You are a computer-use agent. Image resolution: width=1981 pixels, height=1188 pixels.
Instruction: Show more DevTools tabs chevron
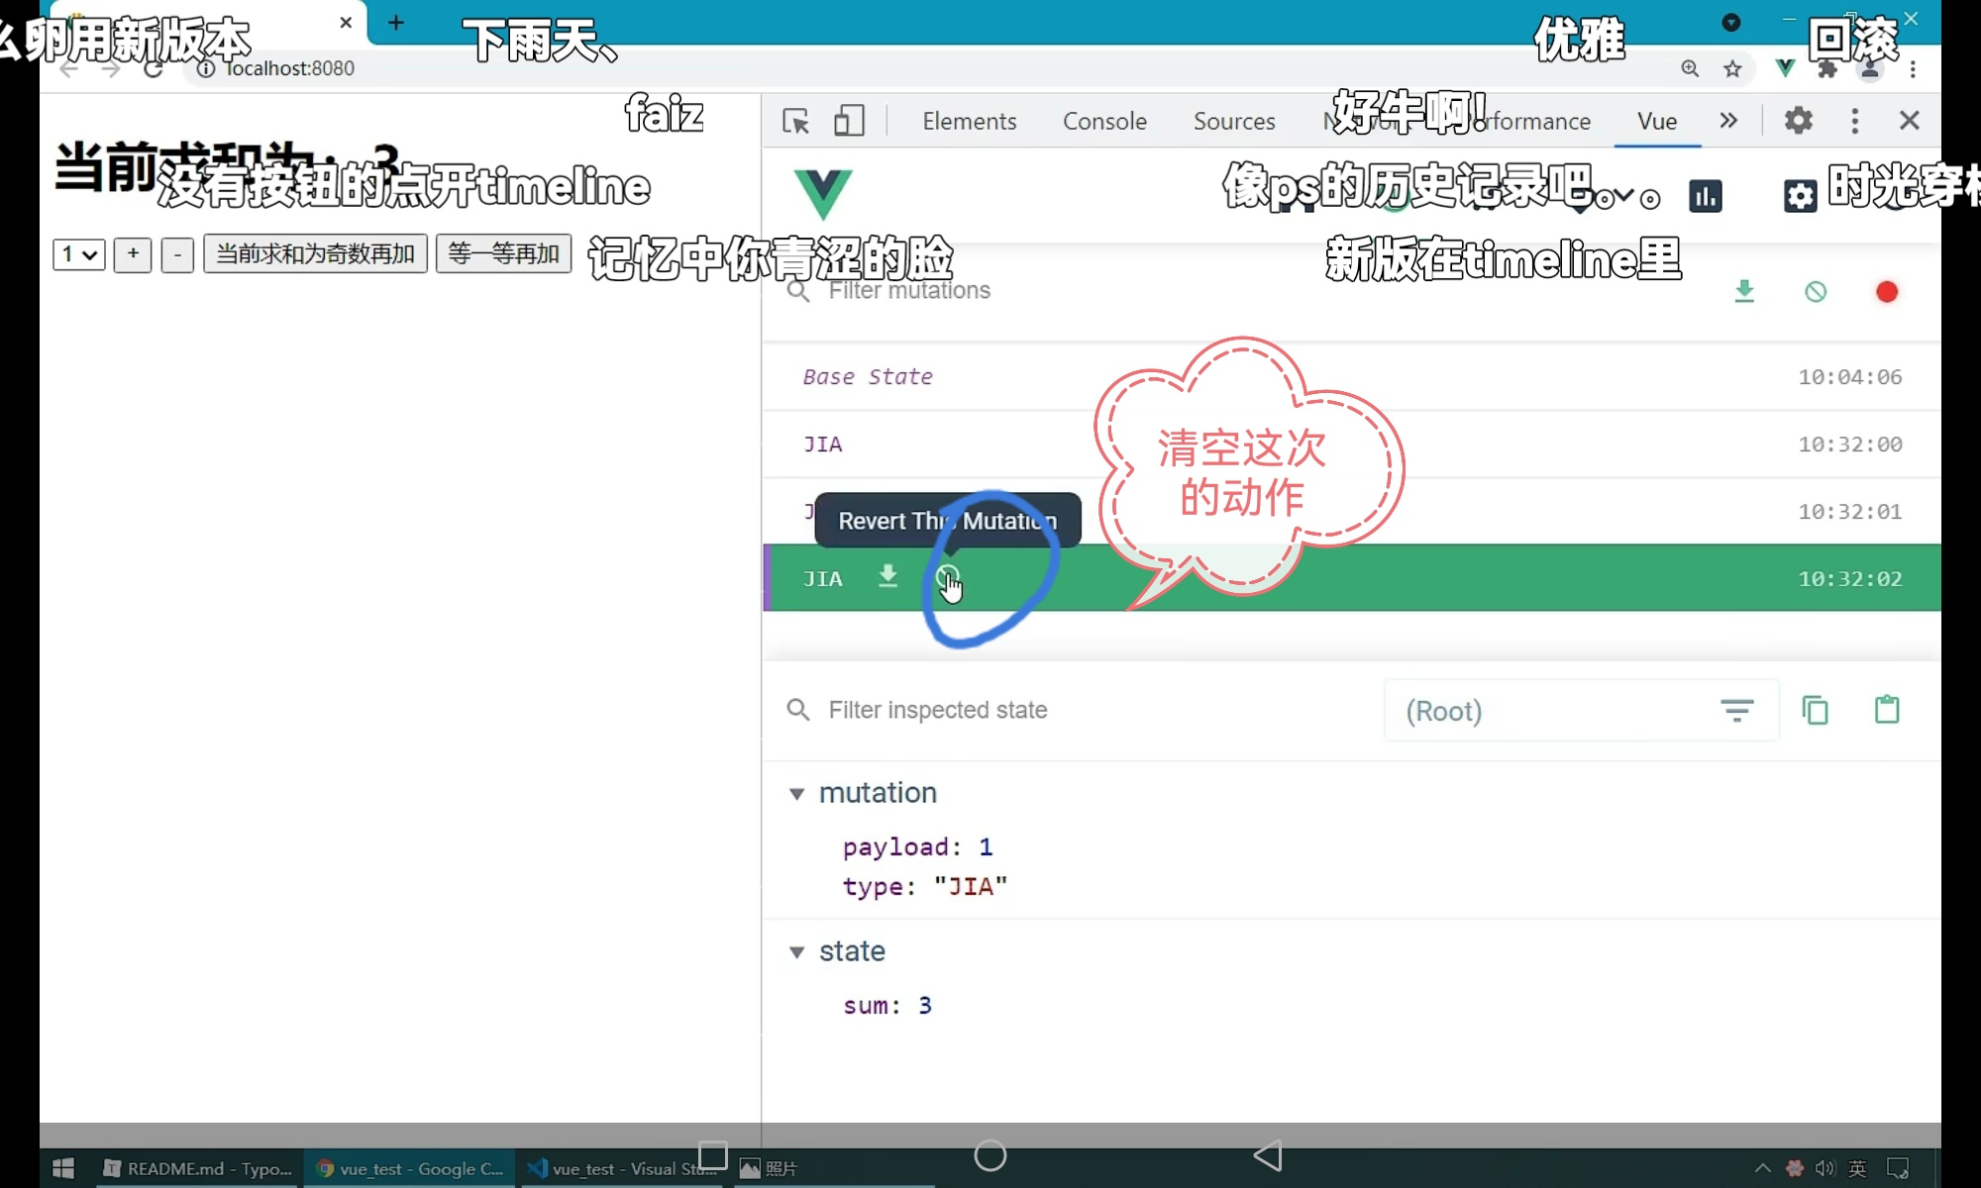1728,121
